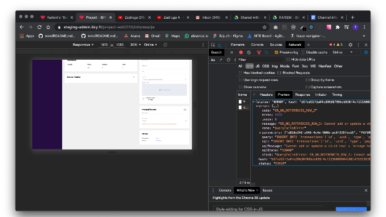
Task: Open the Headers tab of the request
Action: click(266, 95)
